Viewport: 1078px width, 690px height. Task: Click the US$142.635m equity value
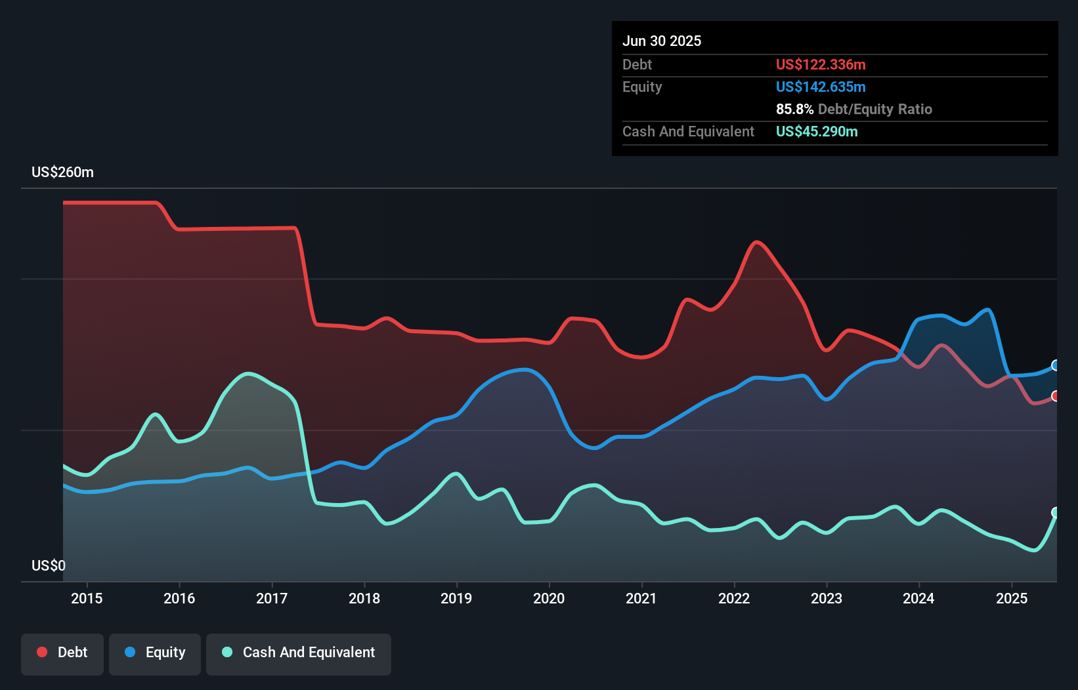click(821, 87)
